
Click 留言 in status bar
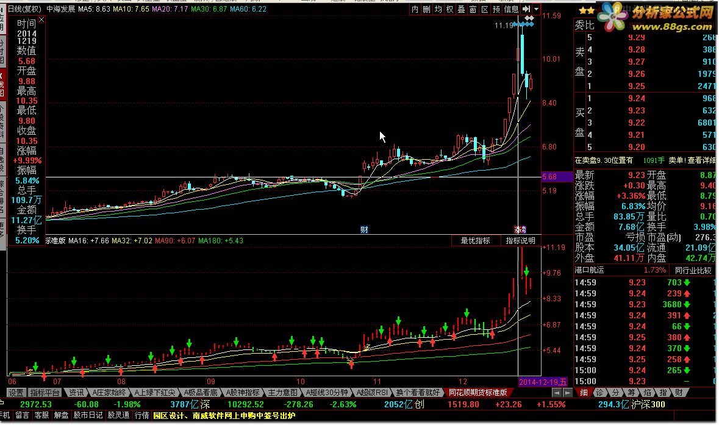(22, 415)
